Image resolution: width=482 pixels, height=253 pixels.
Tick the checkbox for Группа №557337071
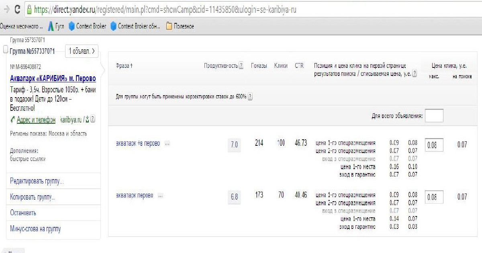6,50
